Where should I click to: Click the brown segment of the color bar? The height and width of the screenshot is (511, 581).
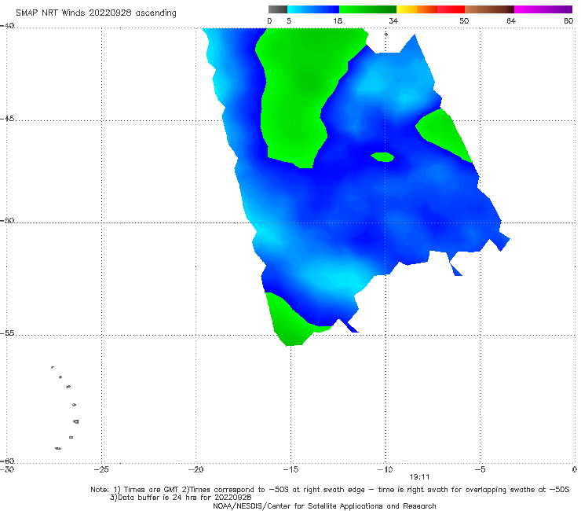click(489, 9)
